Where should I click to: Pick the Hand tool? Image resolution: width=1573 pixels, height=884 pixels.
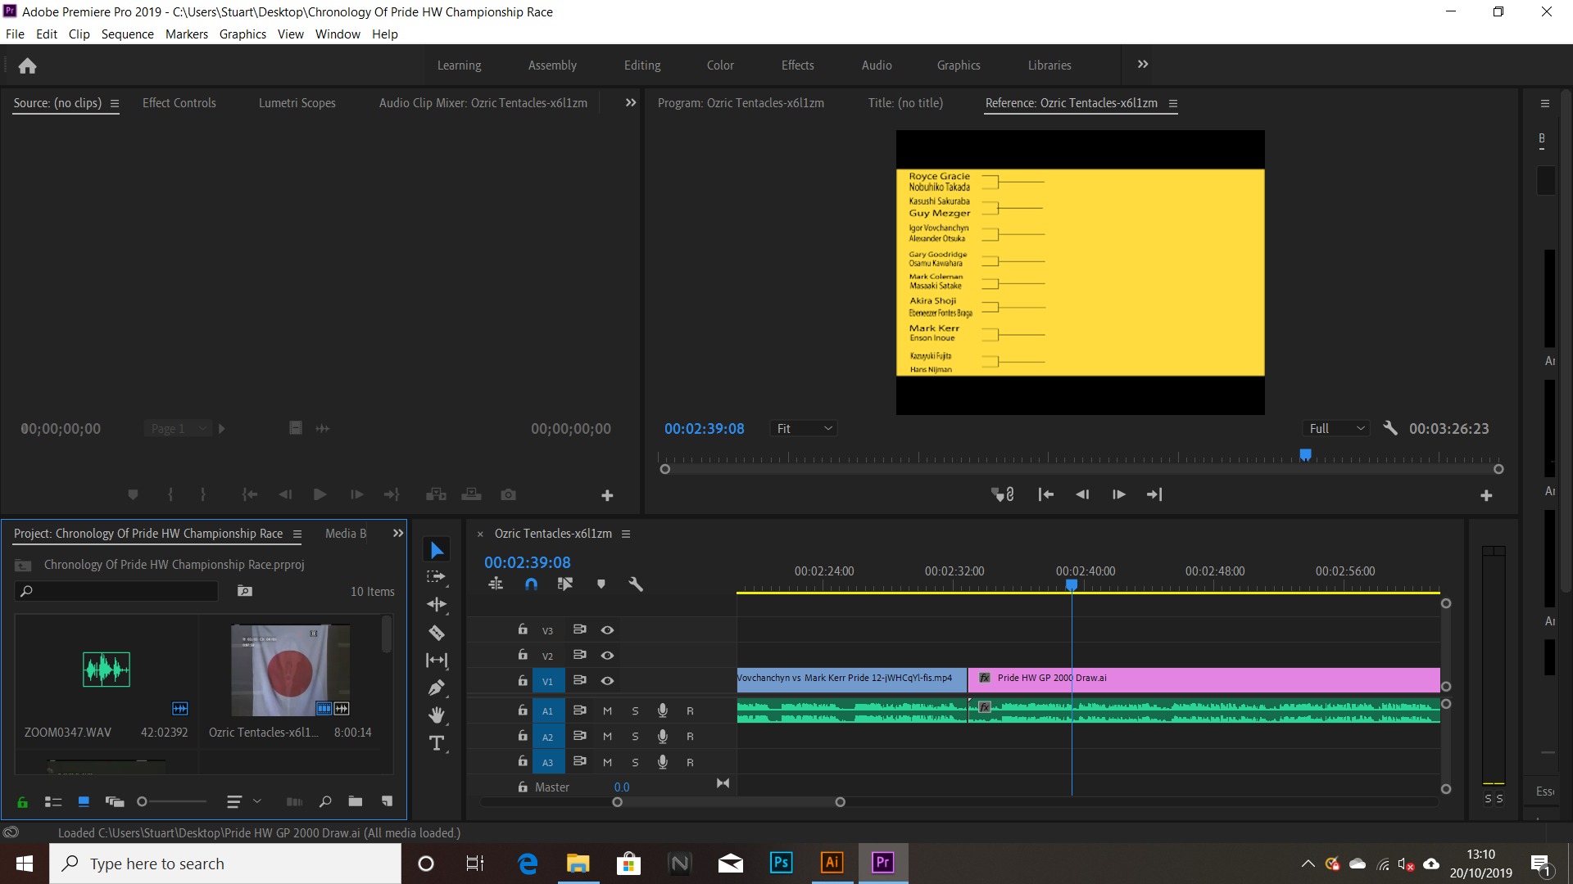click(x=437, y=715)
